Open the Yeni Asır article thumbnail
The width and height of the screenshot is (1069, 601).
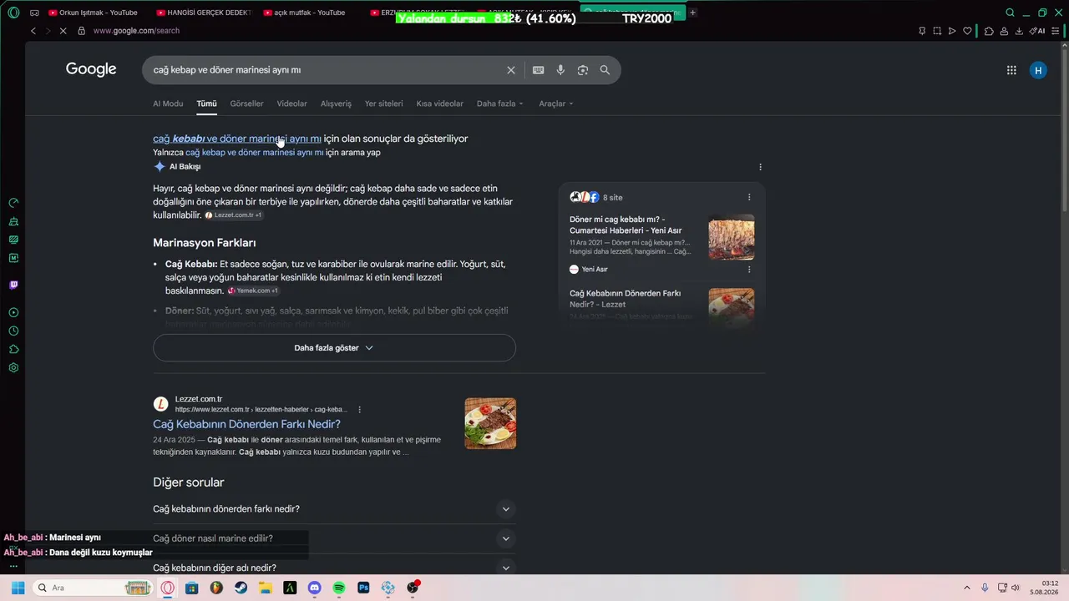click(x=732, y=238)
